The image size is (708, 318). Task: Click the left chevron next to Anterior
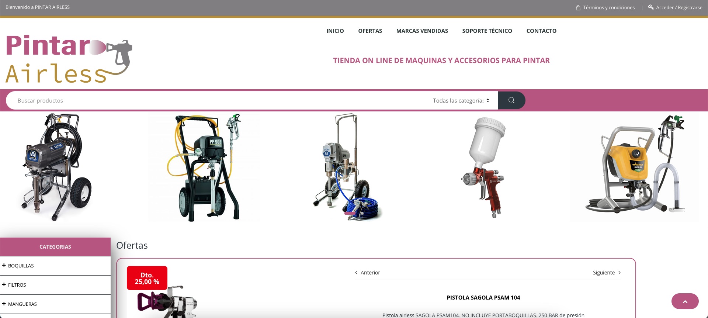[x=356, y=273]
